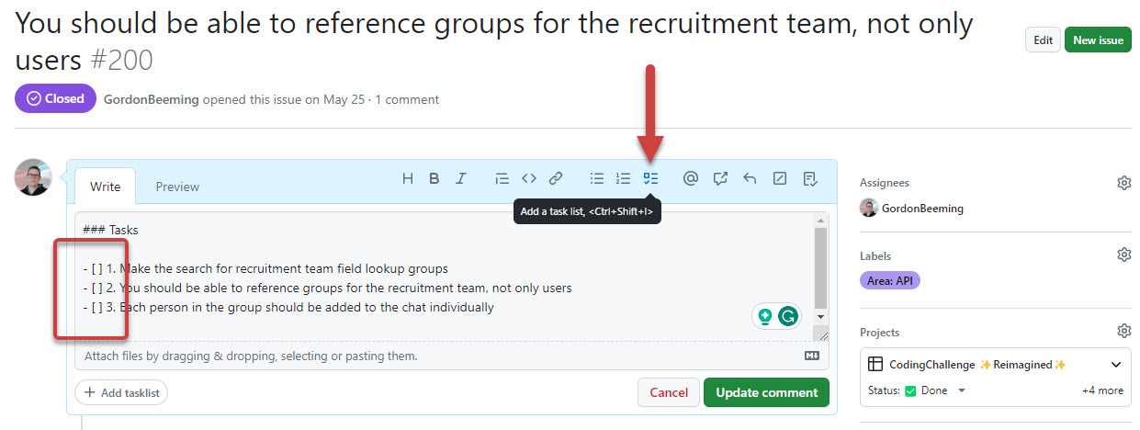Switch to the Preview tab
This screenshot has width=1140, height=430.
[x=177, y=187]
